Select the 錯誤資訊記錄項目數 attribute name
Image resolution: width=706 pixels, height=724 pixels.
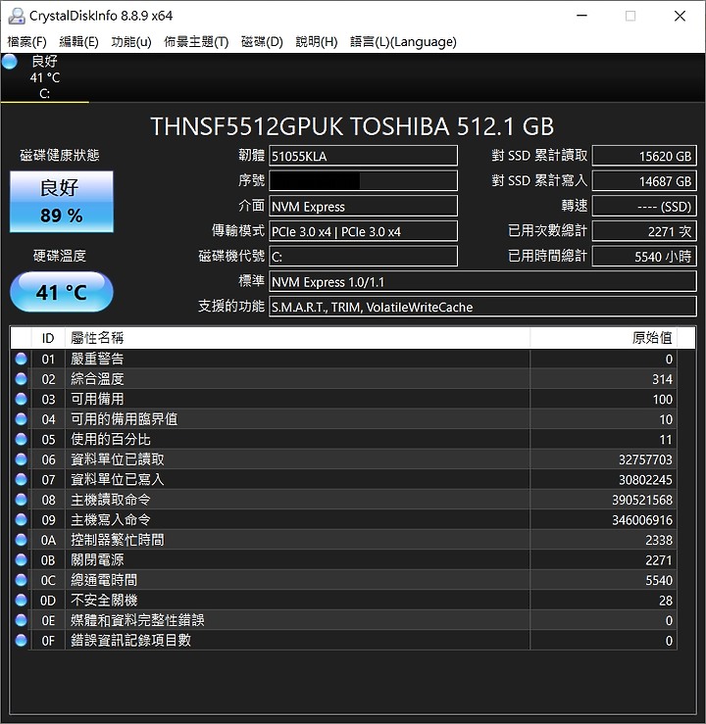[130, 640]
